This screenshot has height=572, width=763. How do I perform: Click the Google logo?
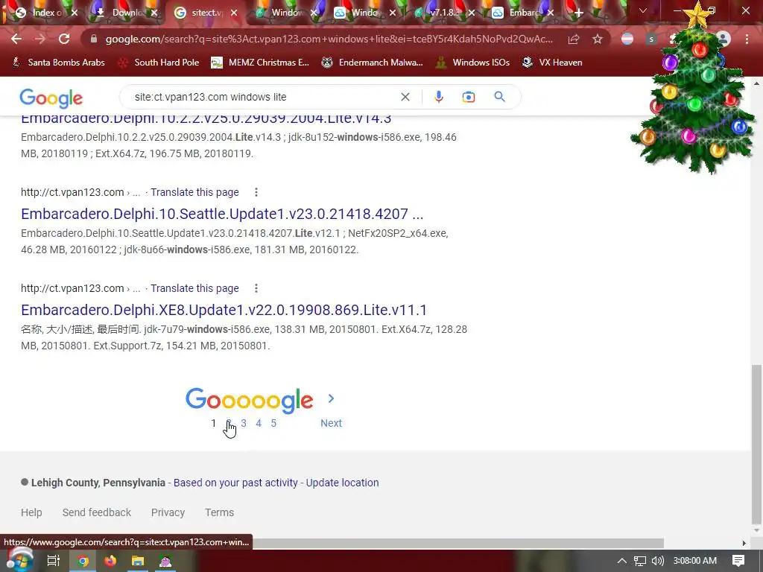click(51, 98)
